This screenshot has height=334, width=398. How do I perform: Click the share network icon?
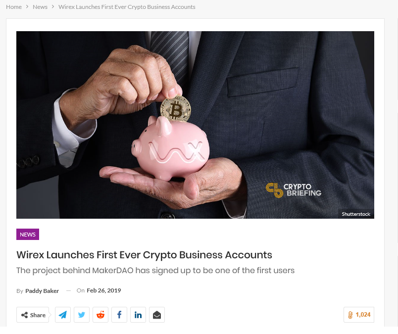24,315
